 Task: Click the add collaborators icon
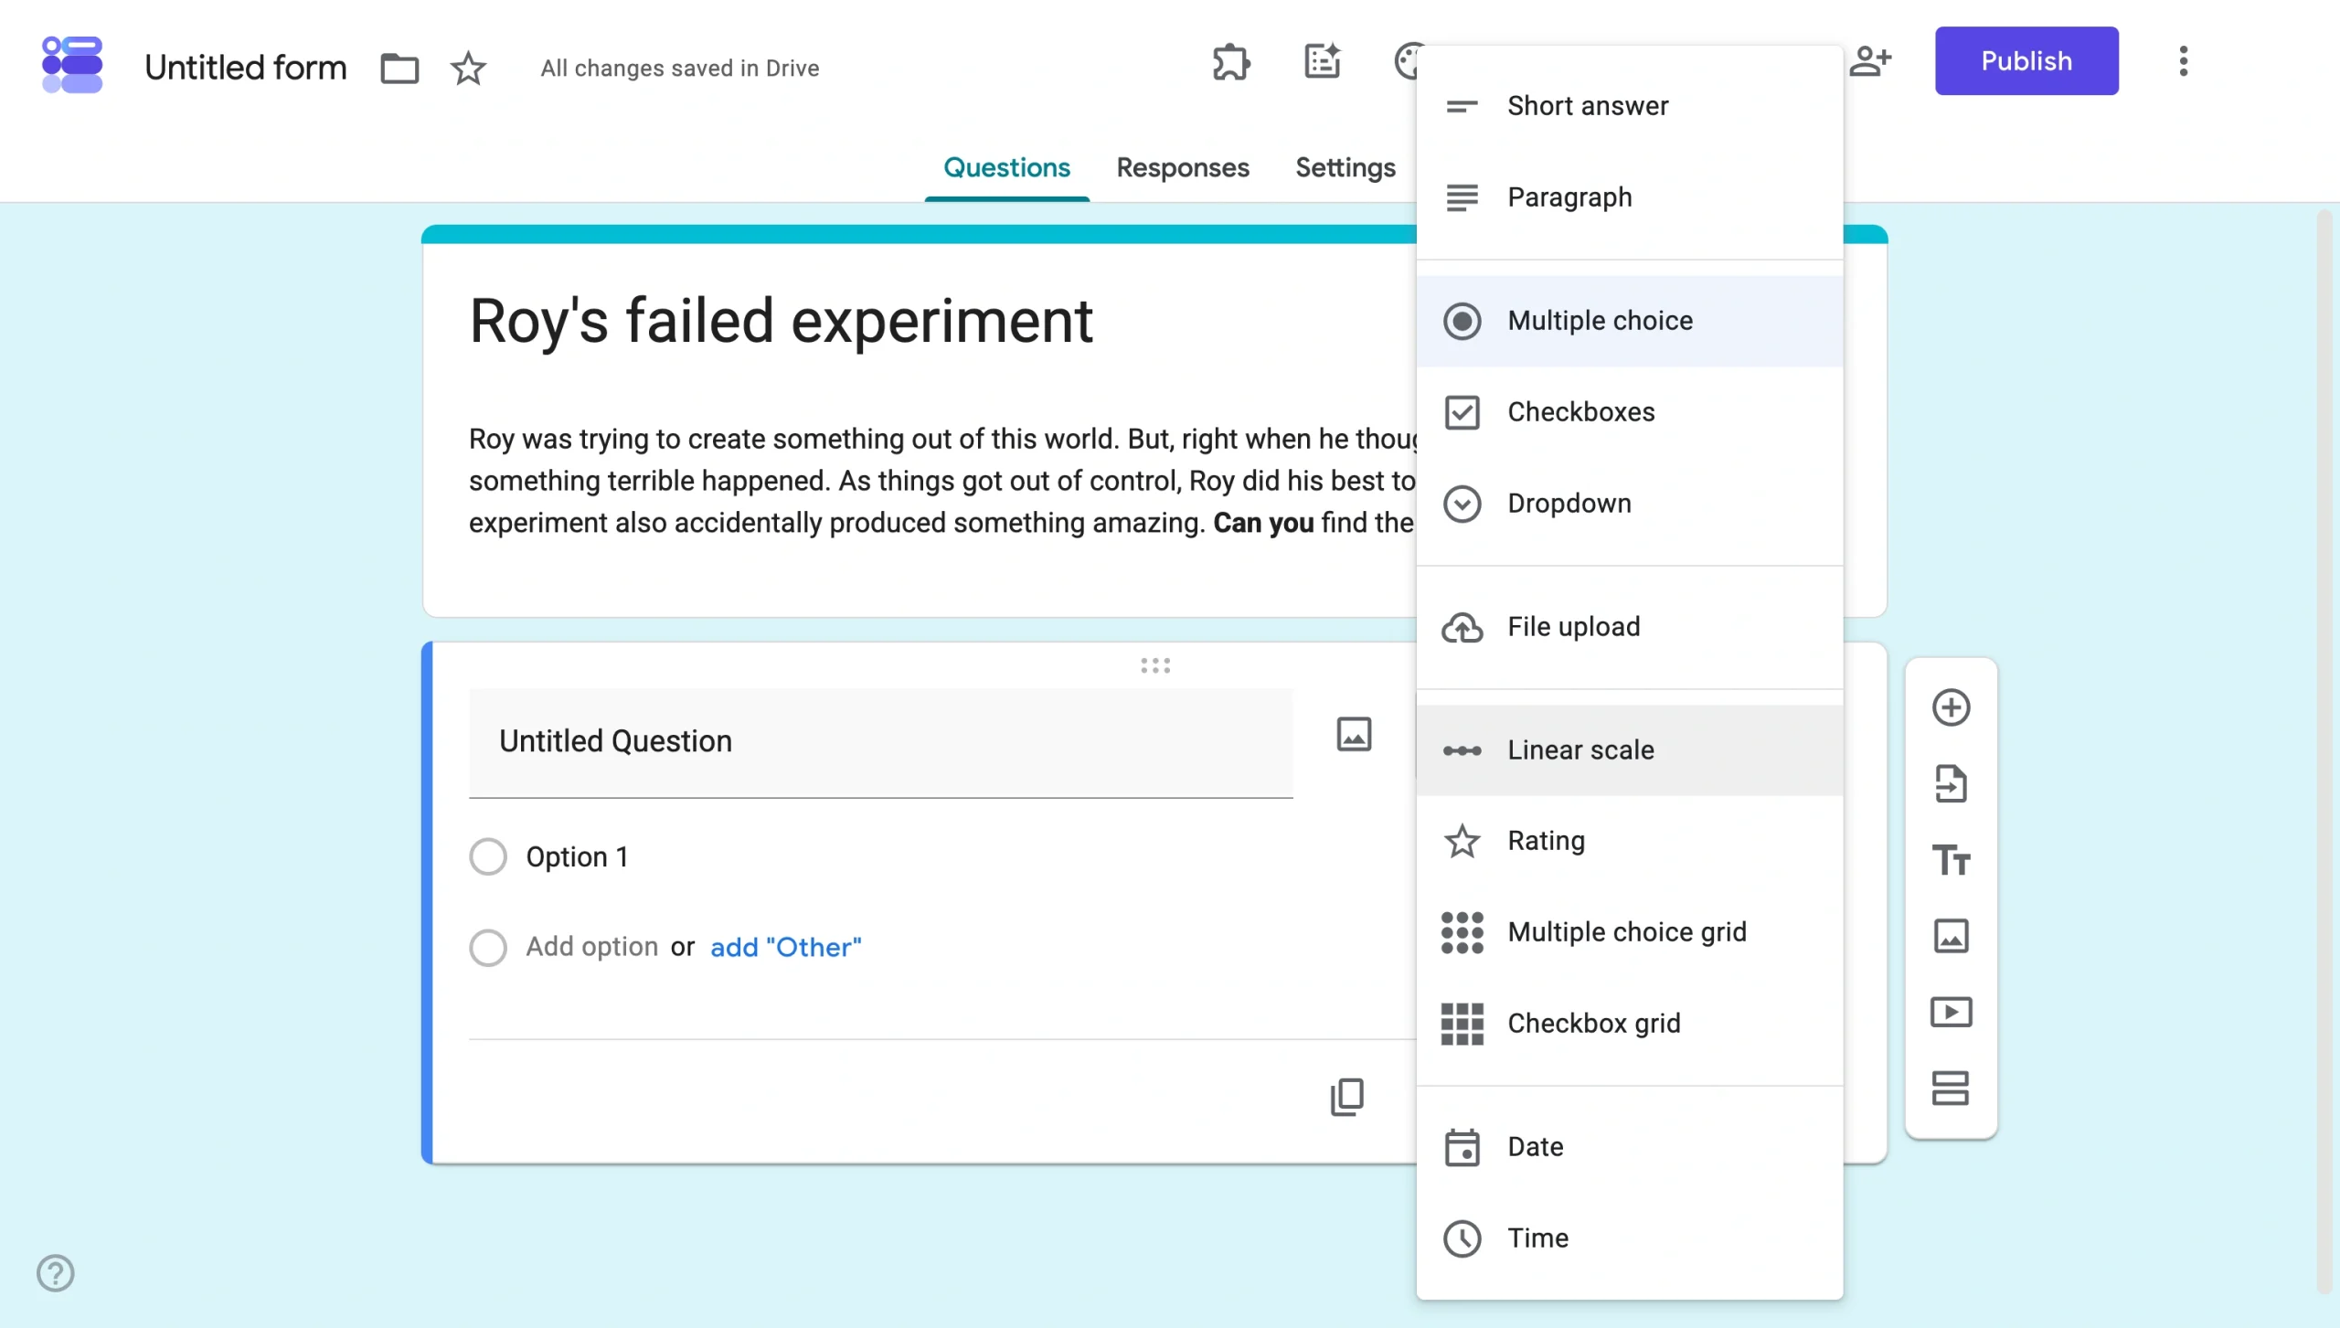(x=1870, y=61)
